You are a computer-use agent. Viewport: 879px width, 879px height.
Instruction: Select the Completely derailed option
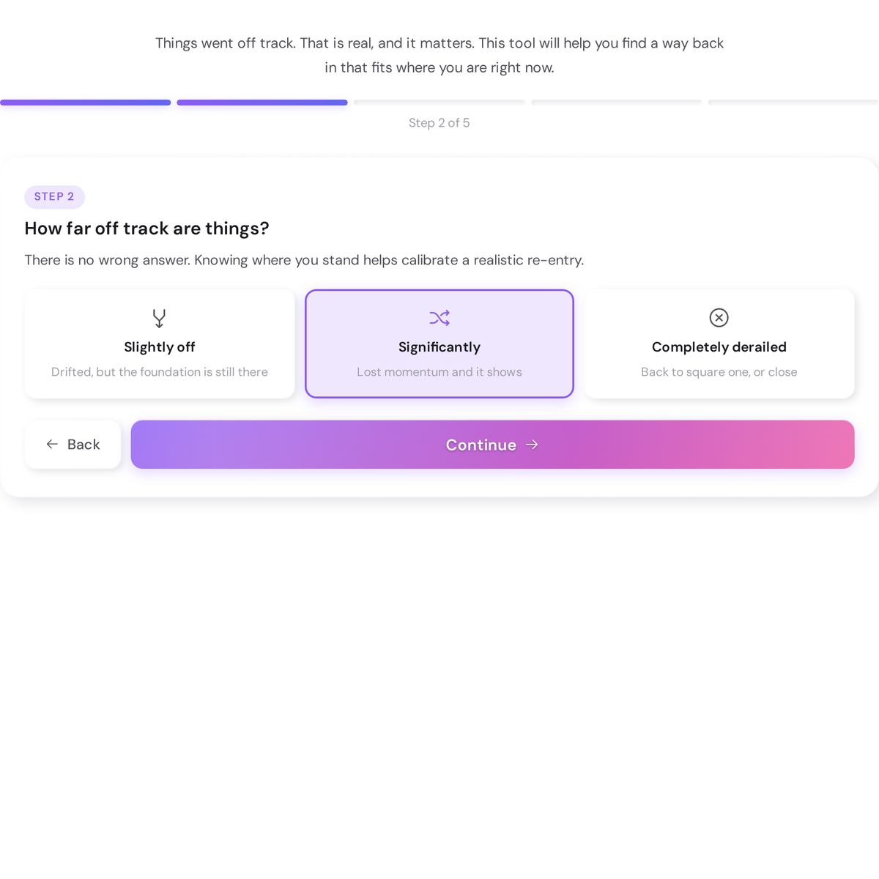pyautogui.click(x=719, y=343)
